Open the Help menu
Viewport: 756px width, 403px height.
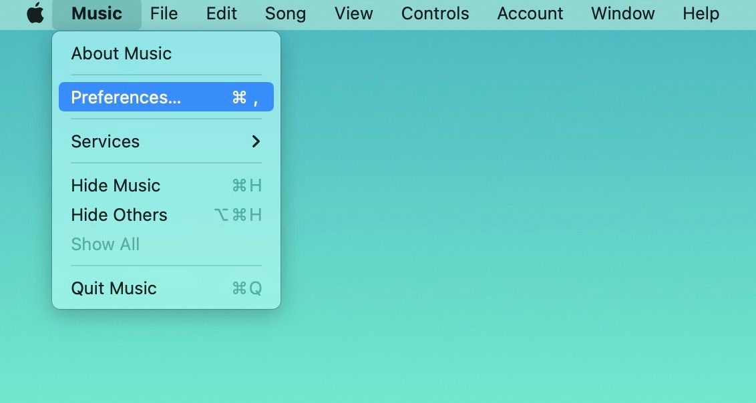click(701, 13)
